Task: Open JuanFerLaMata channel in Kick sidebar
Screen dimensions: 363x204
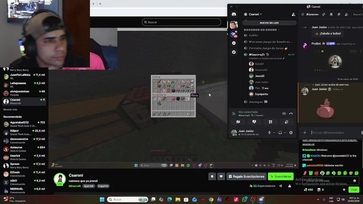Action: pos(24,76)
